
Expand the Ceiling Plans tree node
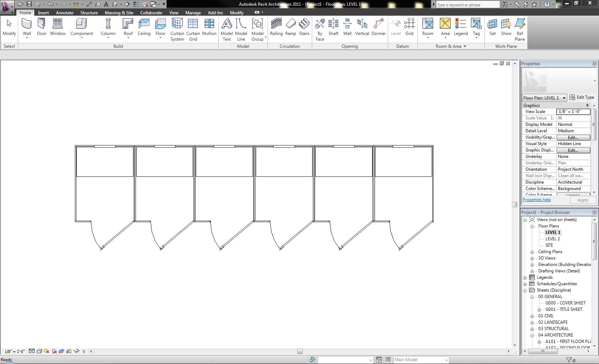pos(532,252)
